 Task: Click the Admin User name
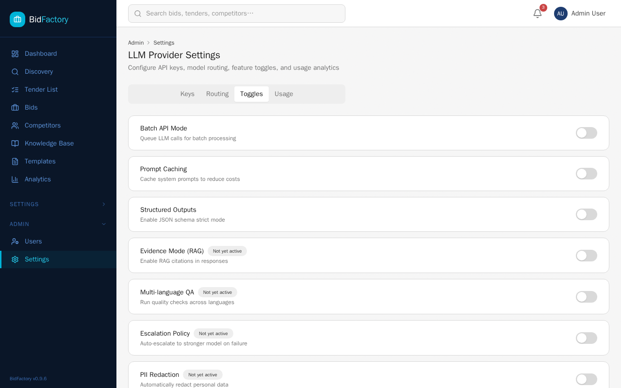coord(588,14)
